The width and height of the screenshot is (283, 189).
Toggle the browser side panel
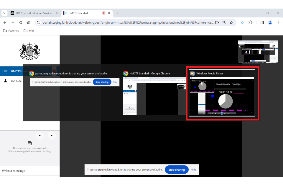(262, 22)
